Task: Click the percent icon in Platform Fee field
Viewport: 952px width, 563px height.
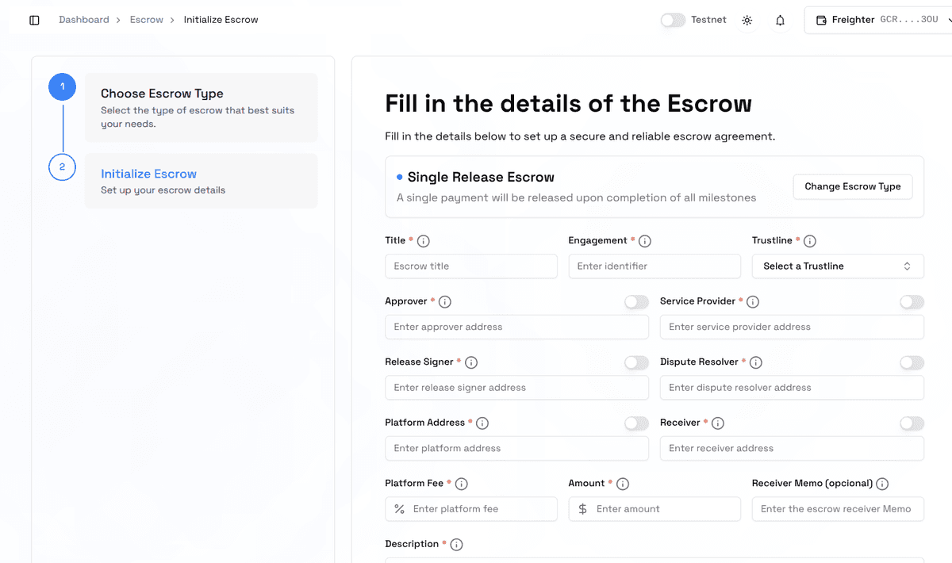Action: tap(399, 508)
